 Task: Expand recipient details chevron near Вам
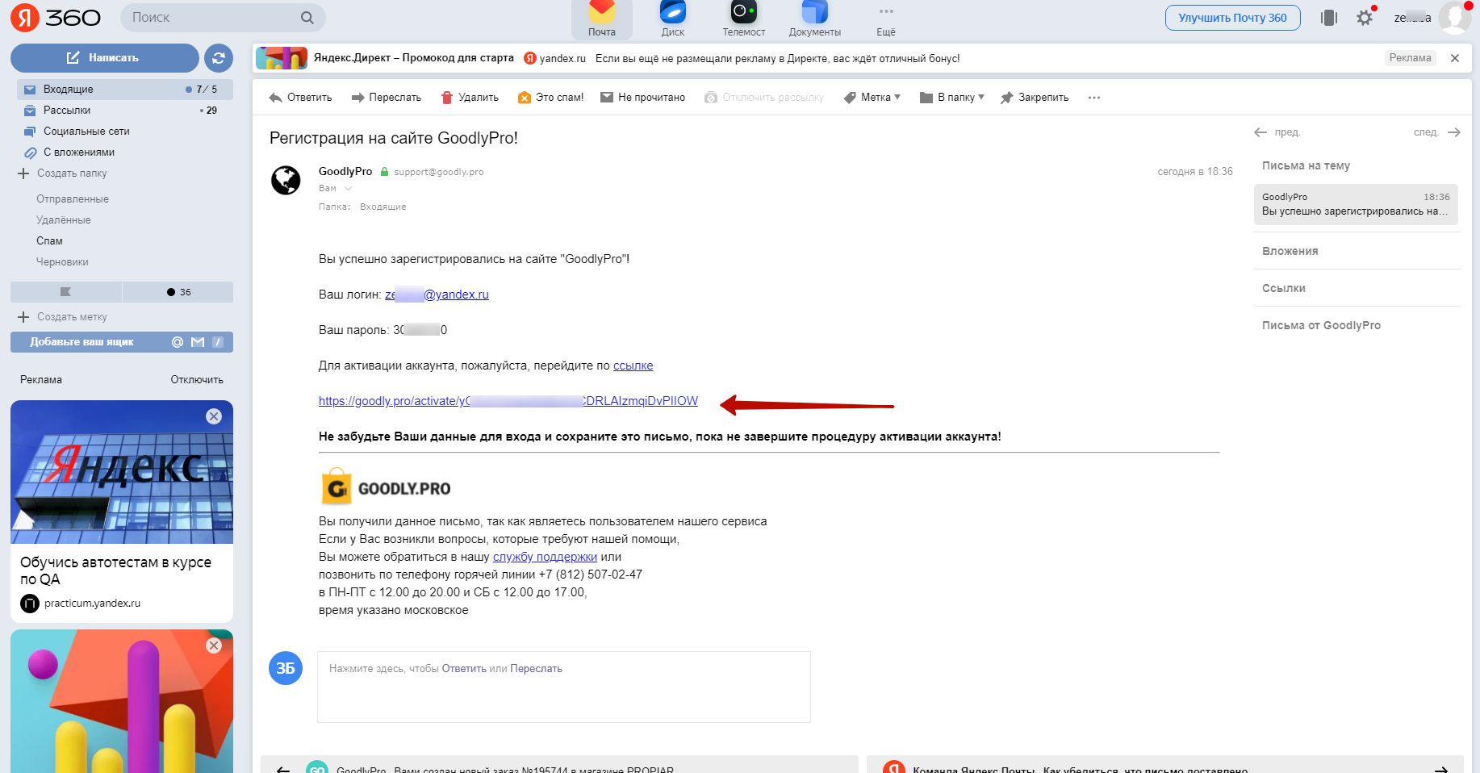(x=349, y=189)
